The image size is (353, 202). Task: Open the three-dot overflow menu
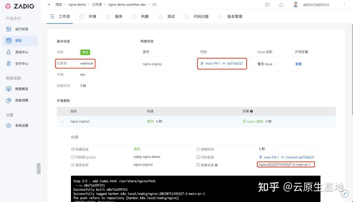point(344,5)
